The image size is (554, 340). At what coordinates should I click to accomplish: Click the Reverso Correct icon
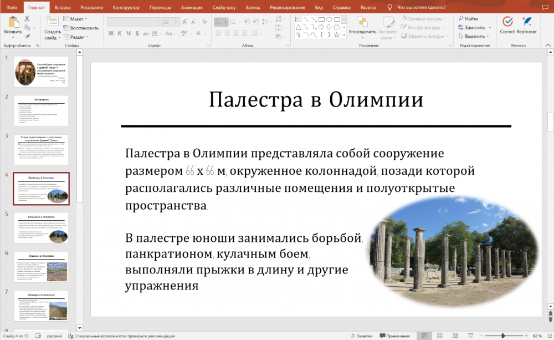(x=507, y=21)
